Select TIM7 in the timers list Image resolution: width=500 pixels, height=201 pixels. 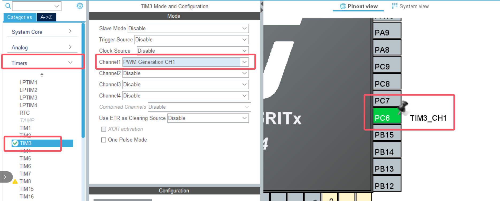[25, 174]
